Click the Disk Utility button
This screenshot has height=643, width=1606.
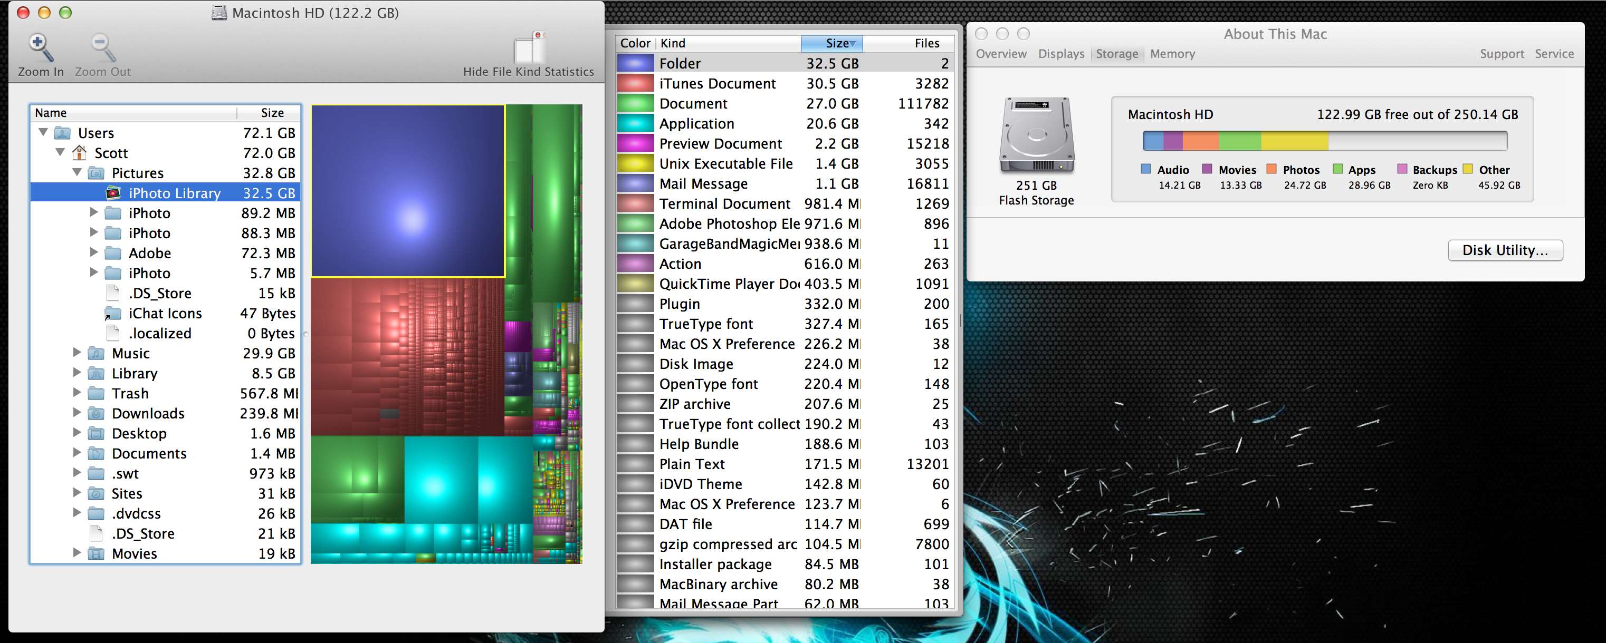point(1505,250)
